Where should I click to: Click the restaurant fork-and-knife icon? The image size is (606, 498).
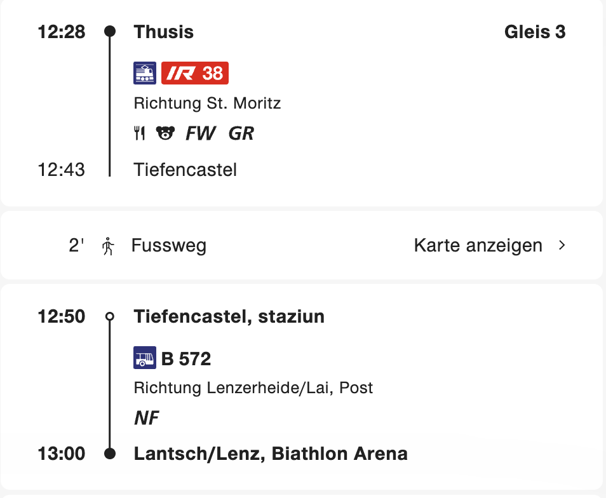pos(140,133)
